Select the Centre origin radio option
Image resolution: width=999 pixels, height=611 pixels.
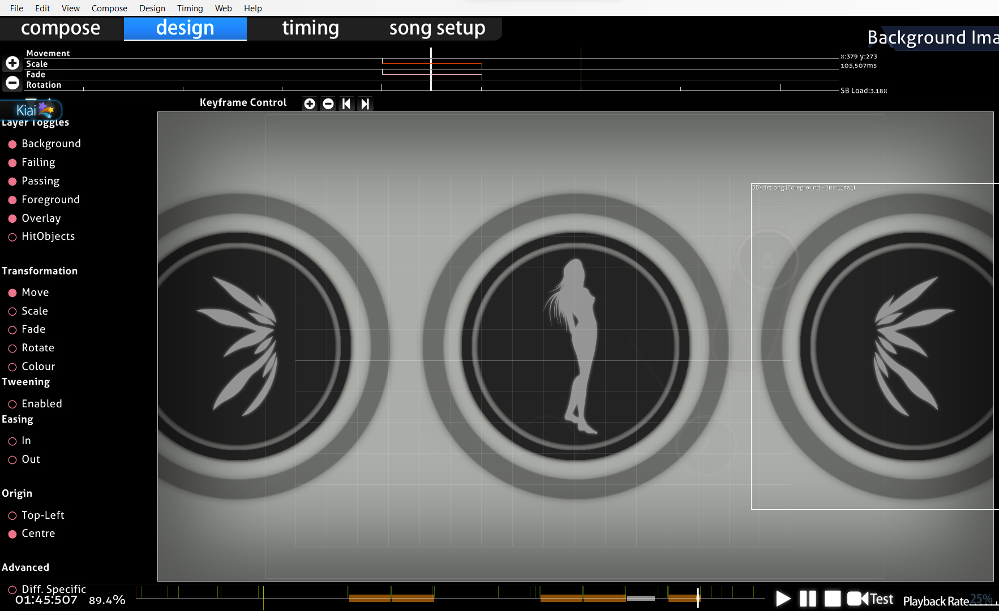point(12,533)
